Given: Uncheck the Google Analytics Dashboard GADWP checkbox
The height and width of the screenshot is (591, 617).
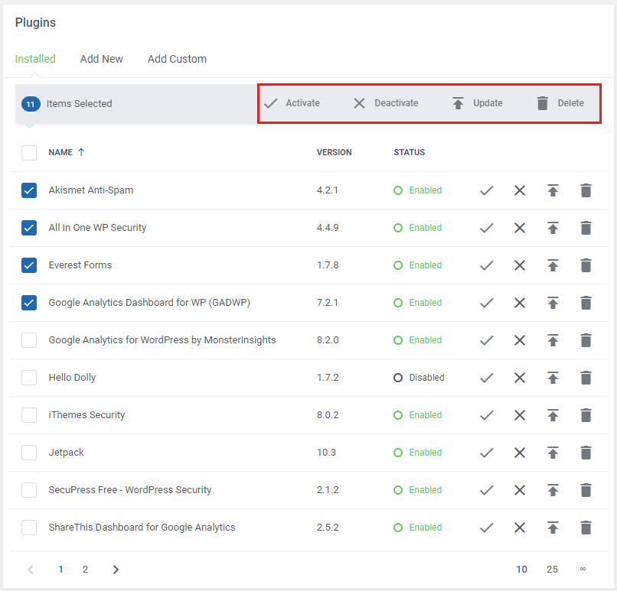Looking at the screenshot, I should (29, 303).
